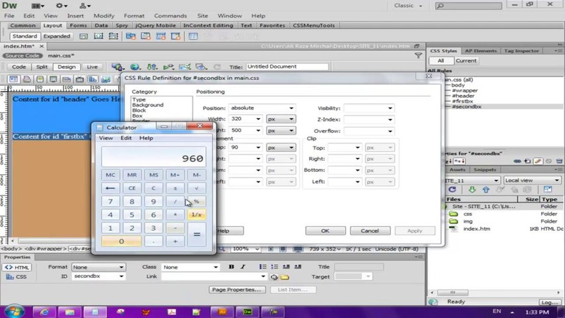Image resolution: width=565 pixels, height=318 pixels.
Task: Switch CSS Styles panel to Current mode
Action: (x=466, y=61)
